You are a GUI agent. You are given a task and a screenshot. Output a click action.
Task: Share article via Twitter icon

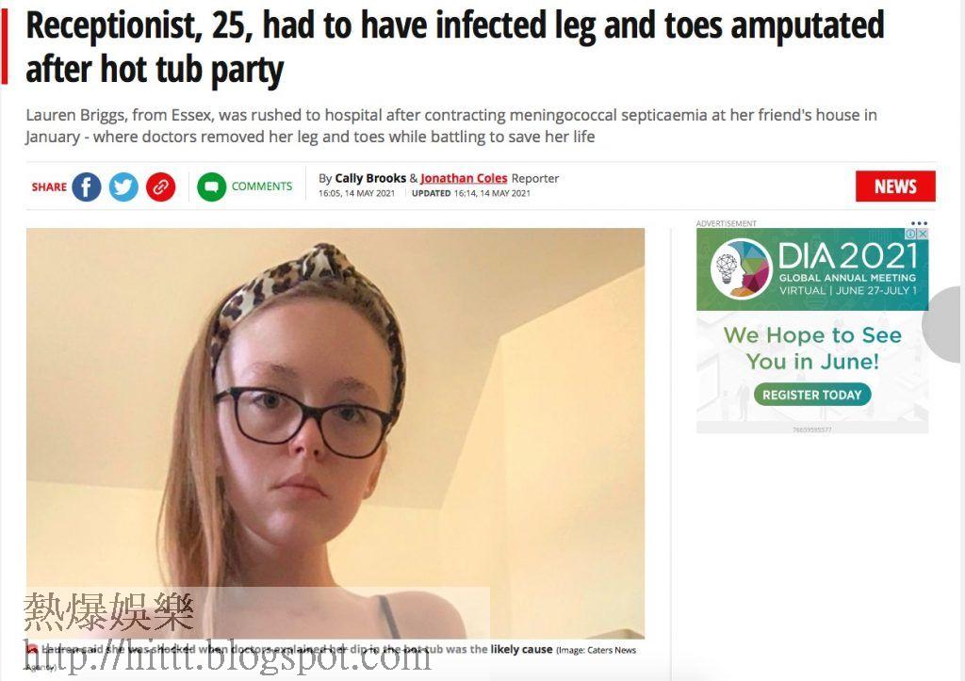point(123,186)
